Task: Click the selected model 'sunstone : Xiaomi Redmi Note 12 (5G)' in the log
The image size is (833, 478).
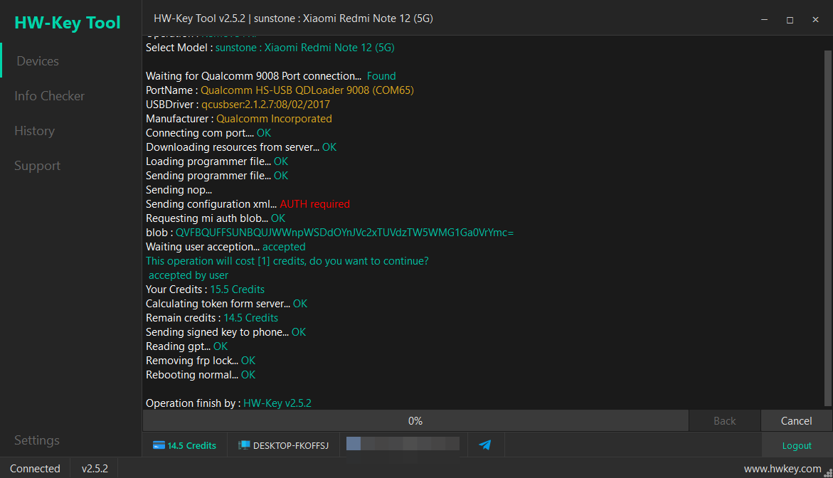Action: 305,48
